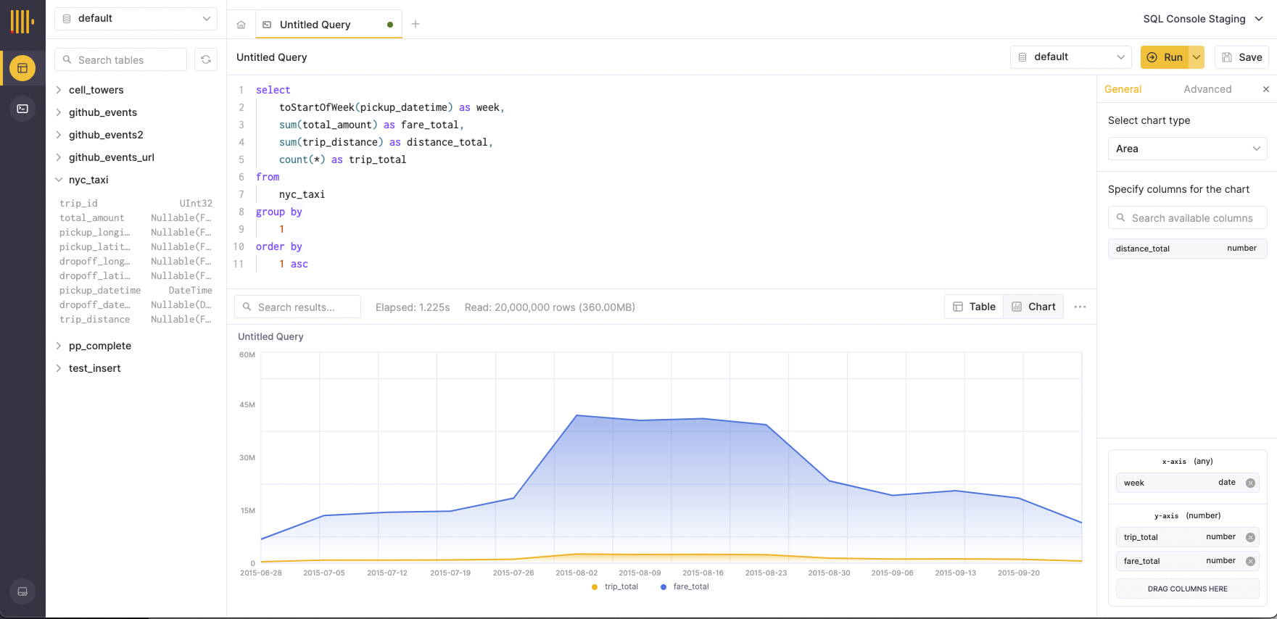Open the results more options menu
The width and height of the screenshot is (1277, 619).
[1080, 307]
